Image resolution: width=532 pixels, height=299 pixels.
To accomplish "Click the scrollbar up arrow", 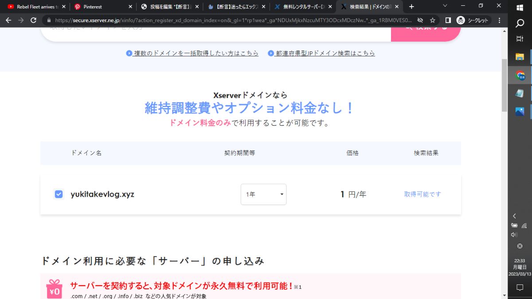I will pos(504,31).
